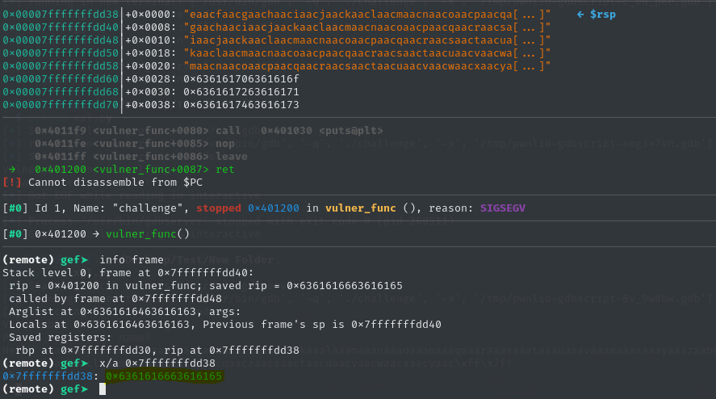
Task: Click the info frame command text
Action: [132, 260]
